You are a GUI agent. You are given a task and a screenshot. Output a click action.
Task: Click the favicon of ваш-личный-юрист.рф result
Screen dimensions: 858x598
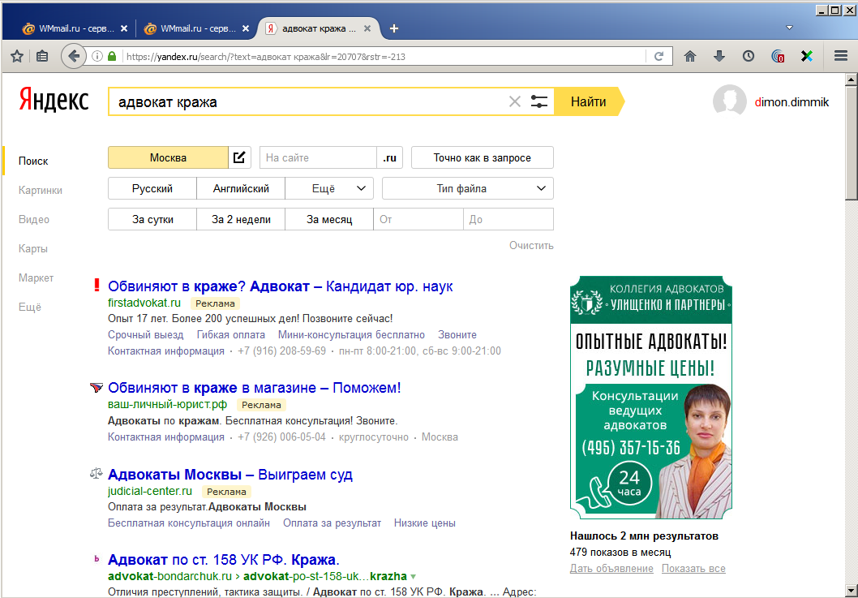(97, 388)
